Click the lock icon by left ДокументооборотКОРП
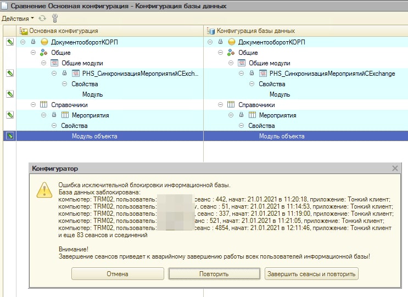This screenshot has height=297, width=408. point(33,42)
